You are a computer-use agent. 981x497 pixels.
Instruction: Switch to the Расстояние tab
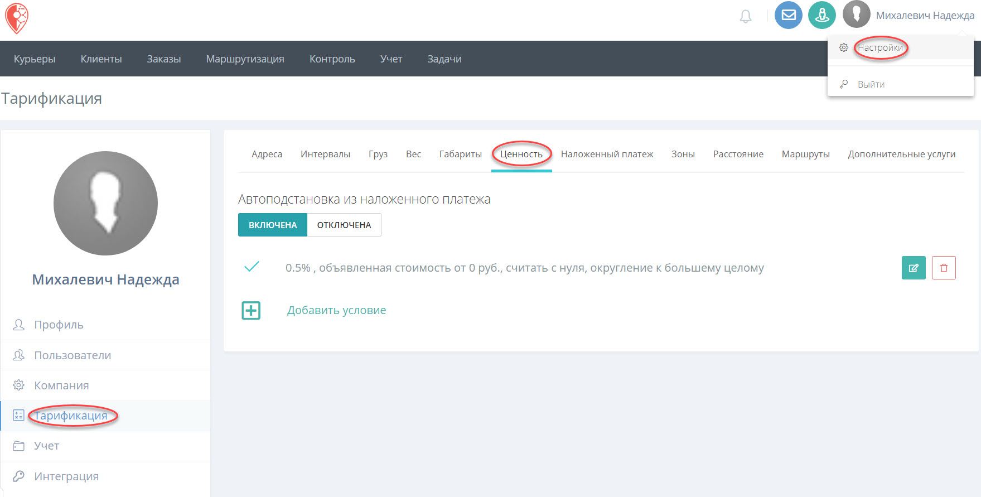pos(738,154)
